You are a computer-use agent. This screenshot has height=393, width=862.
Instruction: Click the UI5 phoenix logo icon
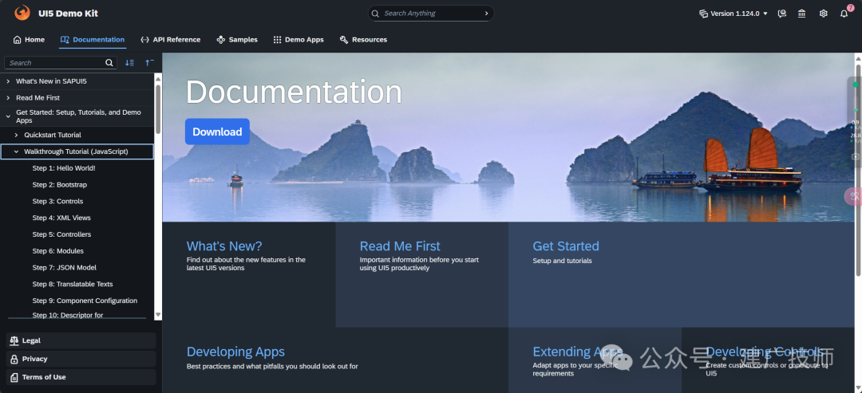click(x=22, y=13)
